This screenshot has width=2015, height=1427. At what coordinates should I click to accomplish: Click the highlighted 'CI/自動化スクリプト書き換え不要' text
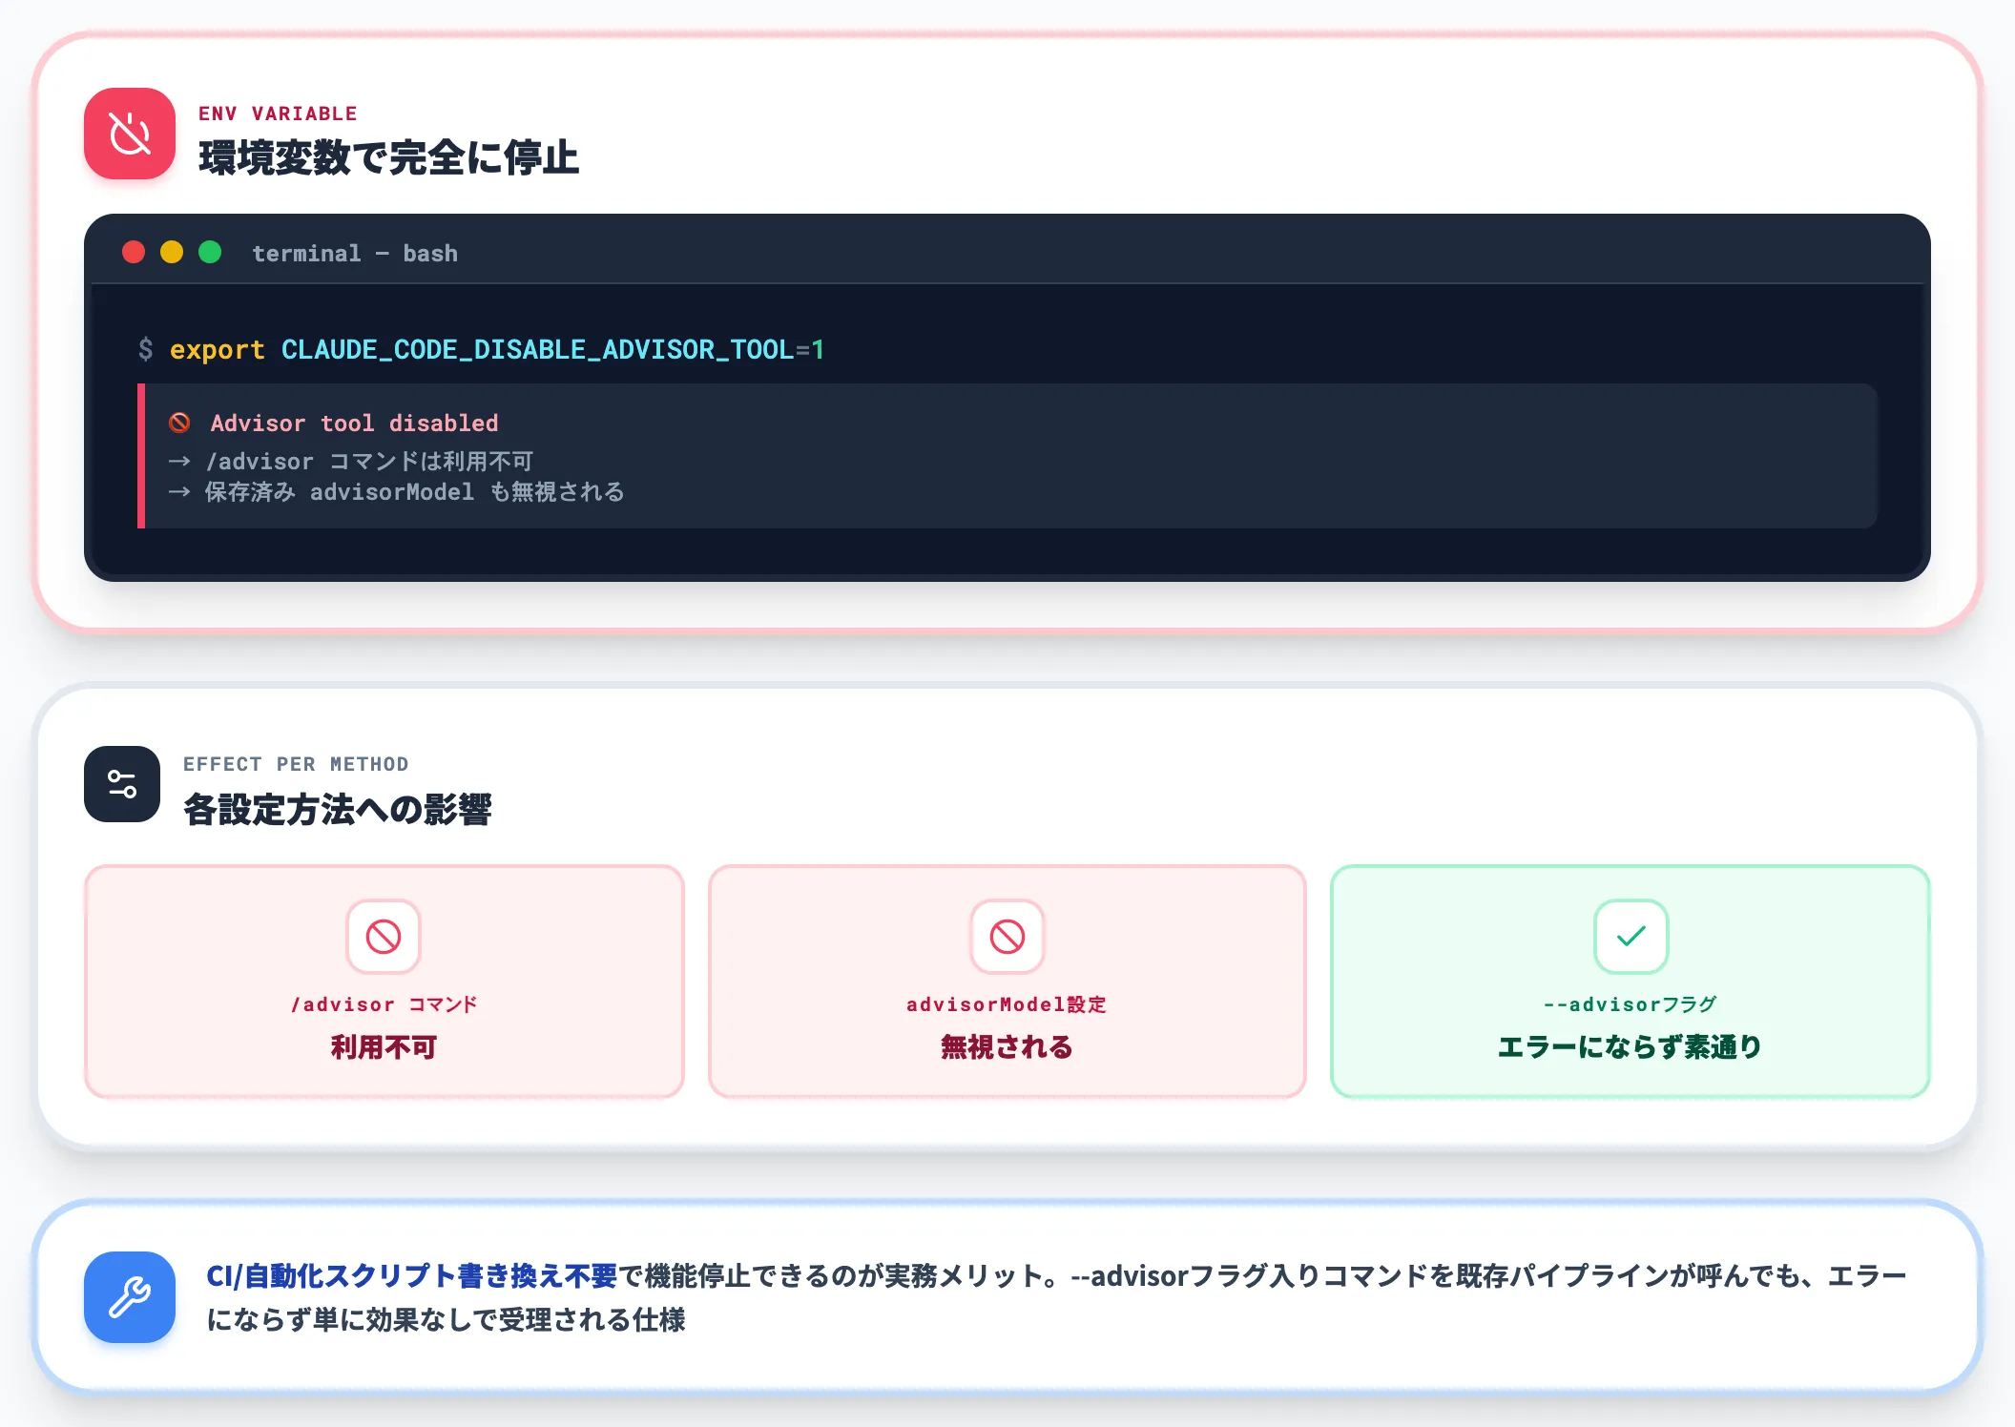coord(412,1276)
